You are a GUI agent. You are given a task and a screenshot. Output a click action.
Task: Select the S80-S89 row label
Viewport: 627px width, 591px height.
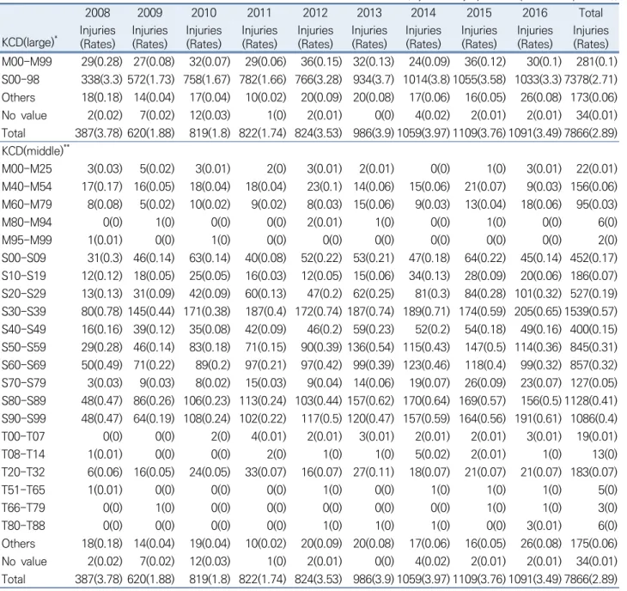pos(23,400)
